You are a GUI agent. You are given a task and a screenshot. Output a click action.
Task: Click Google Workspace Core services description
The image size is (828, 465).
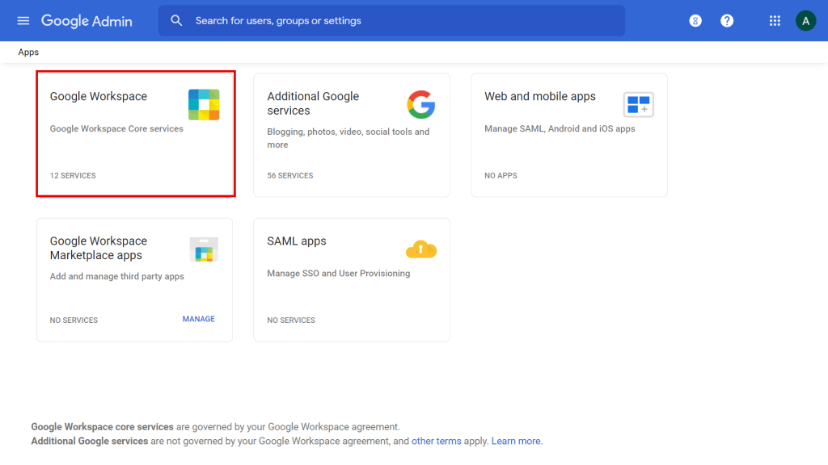[116, 128]
